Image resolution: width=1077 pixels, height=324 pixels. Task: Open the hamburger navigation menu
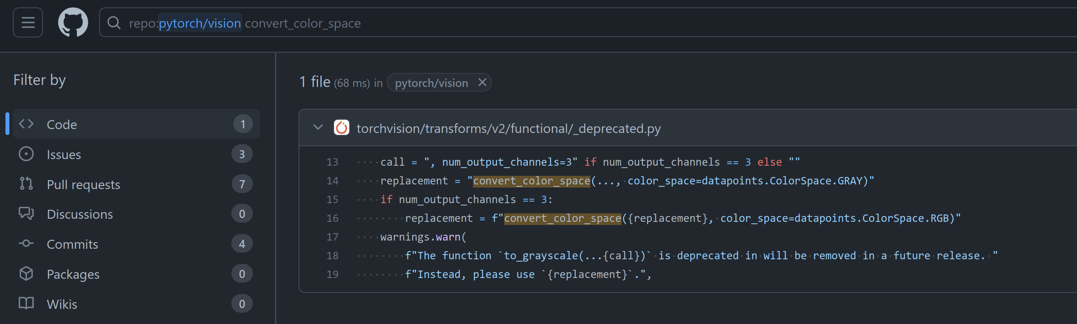(x=28, y=23)
